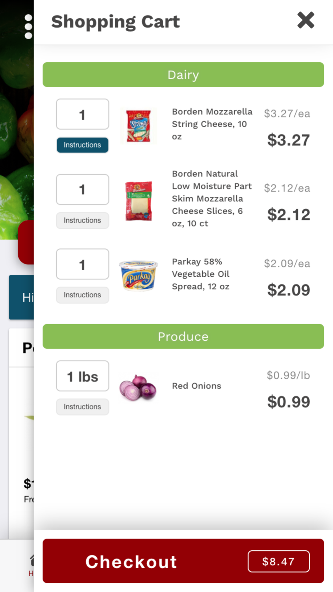Open Instructions for Borden String Cheese
This screenshot has width=333, height=592.
(x=82, y=145)
